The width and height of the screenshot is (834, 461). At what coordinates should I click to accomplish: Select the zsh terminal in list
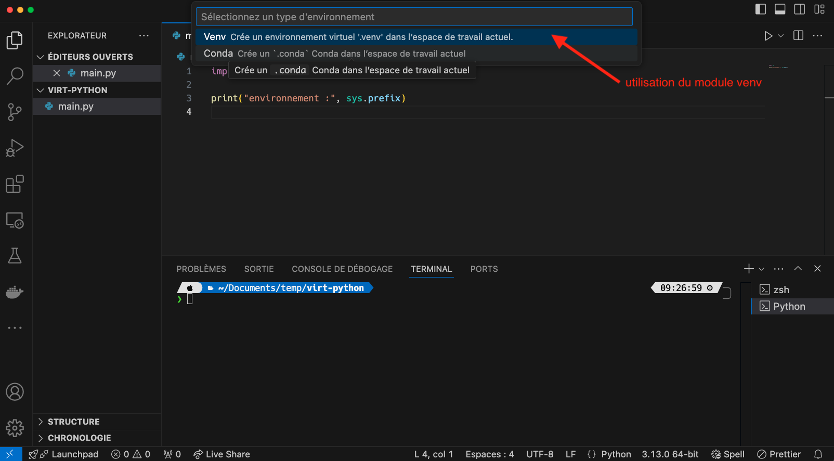click(780, 290)
